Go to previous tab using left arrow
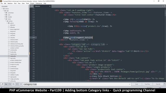 click(x=31, y=6)
